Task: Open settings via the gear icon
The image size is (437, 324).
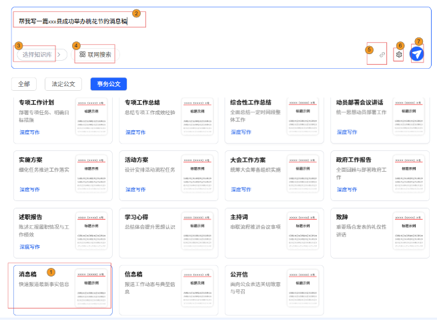Action: [399, 55]
